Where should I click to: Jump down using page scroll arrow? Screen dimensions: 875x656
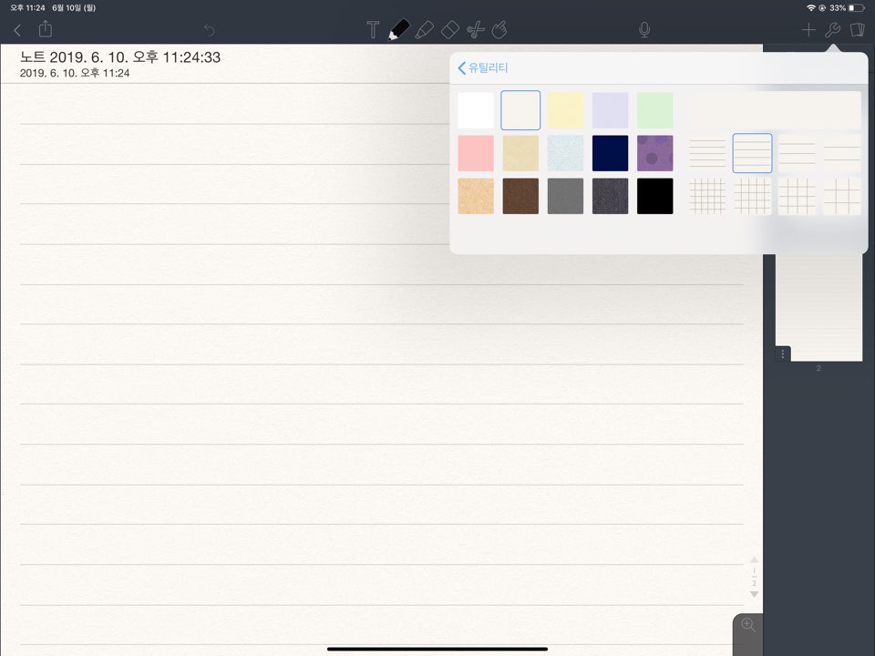[x=754, y=595]
